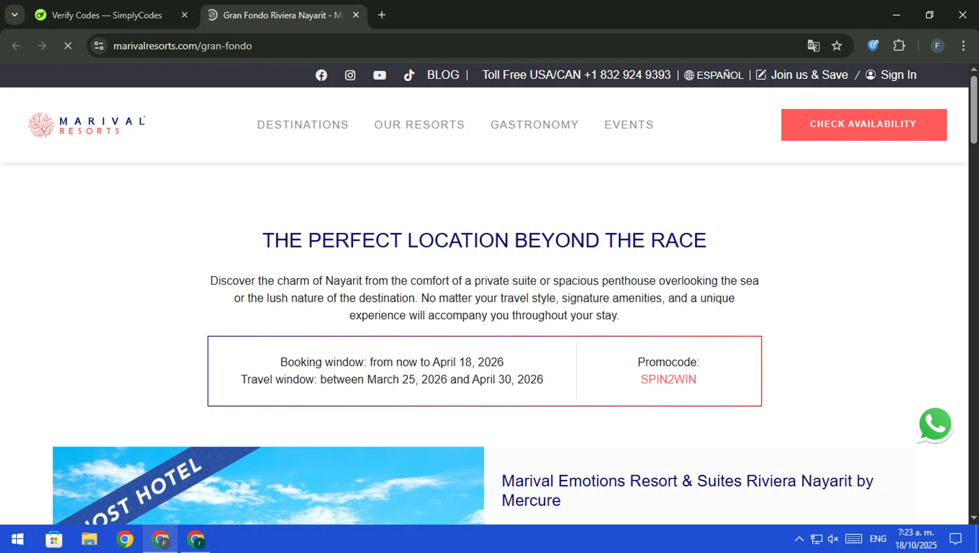Open the first Chrome taskbar icon
Screen dimensions: 979x553
125,539
